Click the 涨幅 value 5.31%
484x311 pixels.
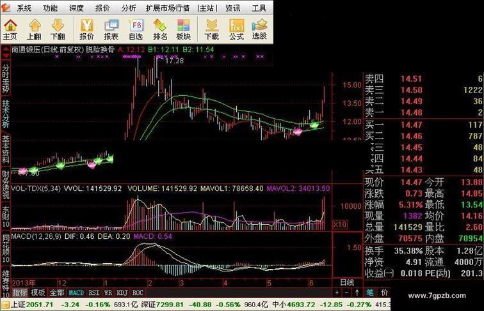410,205
